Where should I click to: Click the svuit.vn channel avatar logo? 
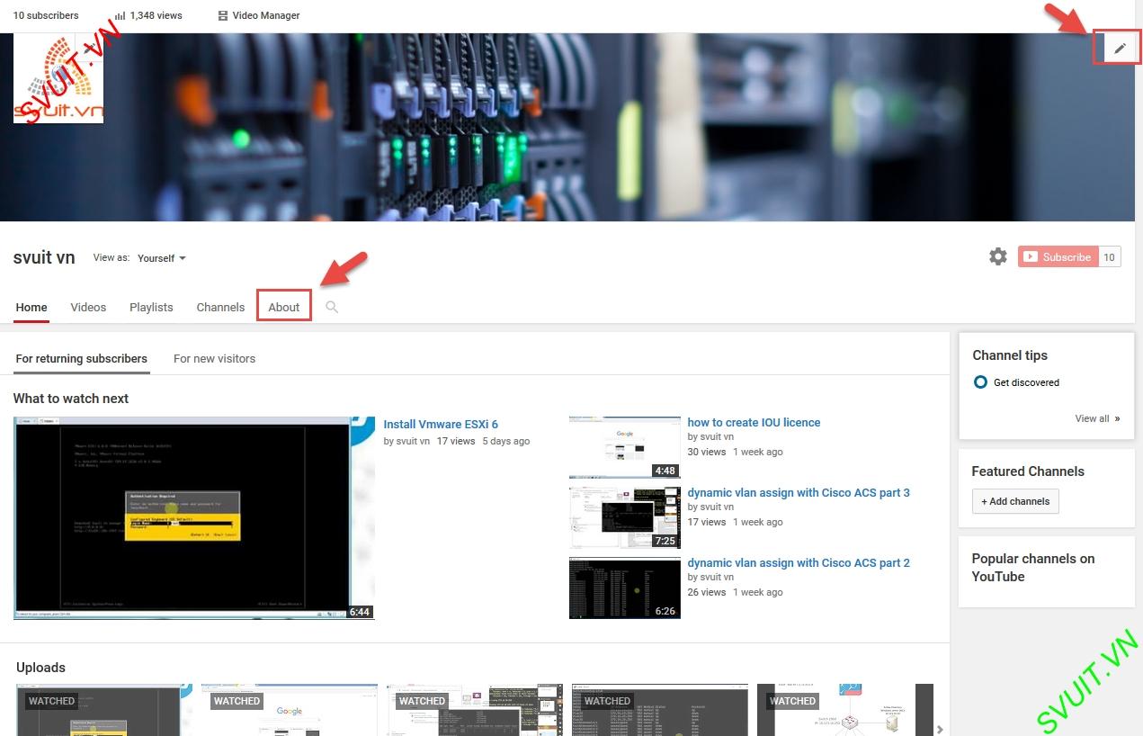pos(58,78)
